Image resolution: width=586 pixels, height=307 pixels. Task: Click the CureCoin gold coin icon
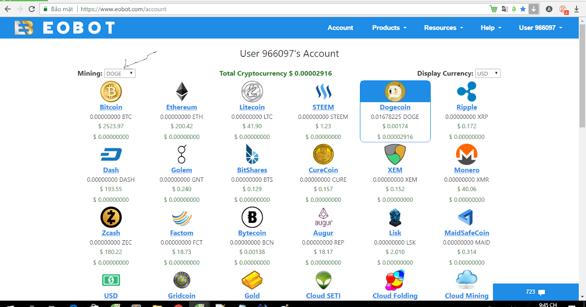pos(323,154)
